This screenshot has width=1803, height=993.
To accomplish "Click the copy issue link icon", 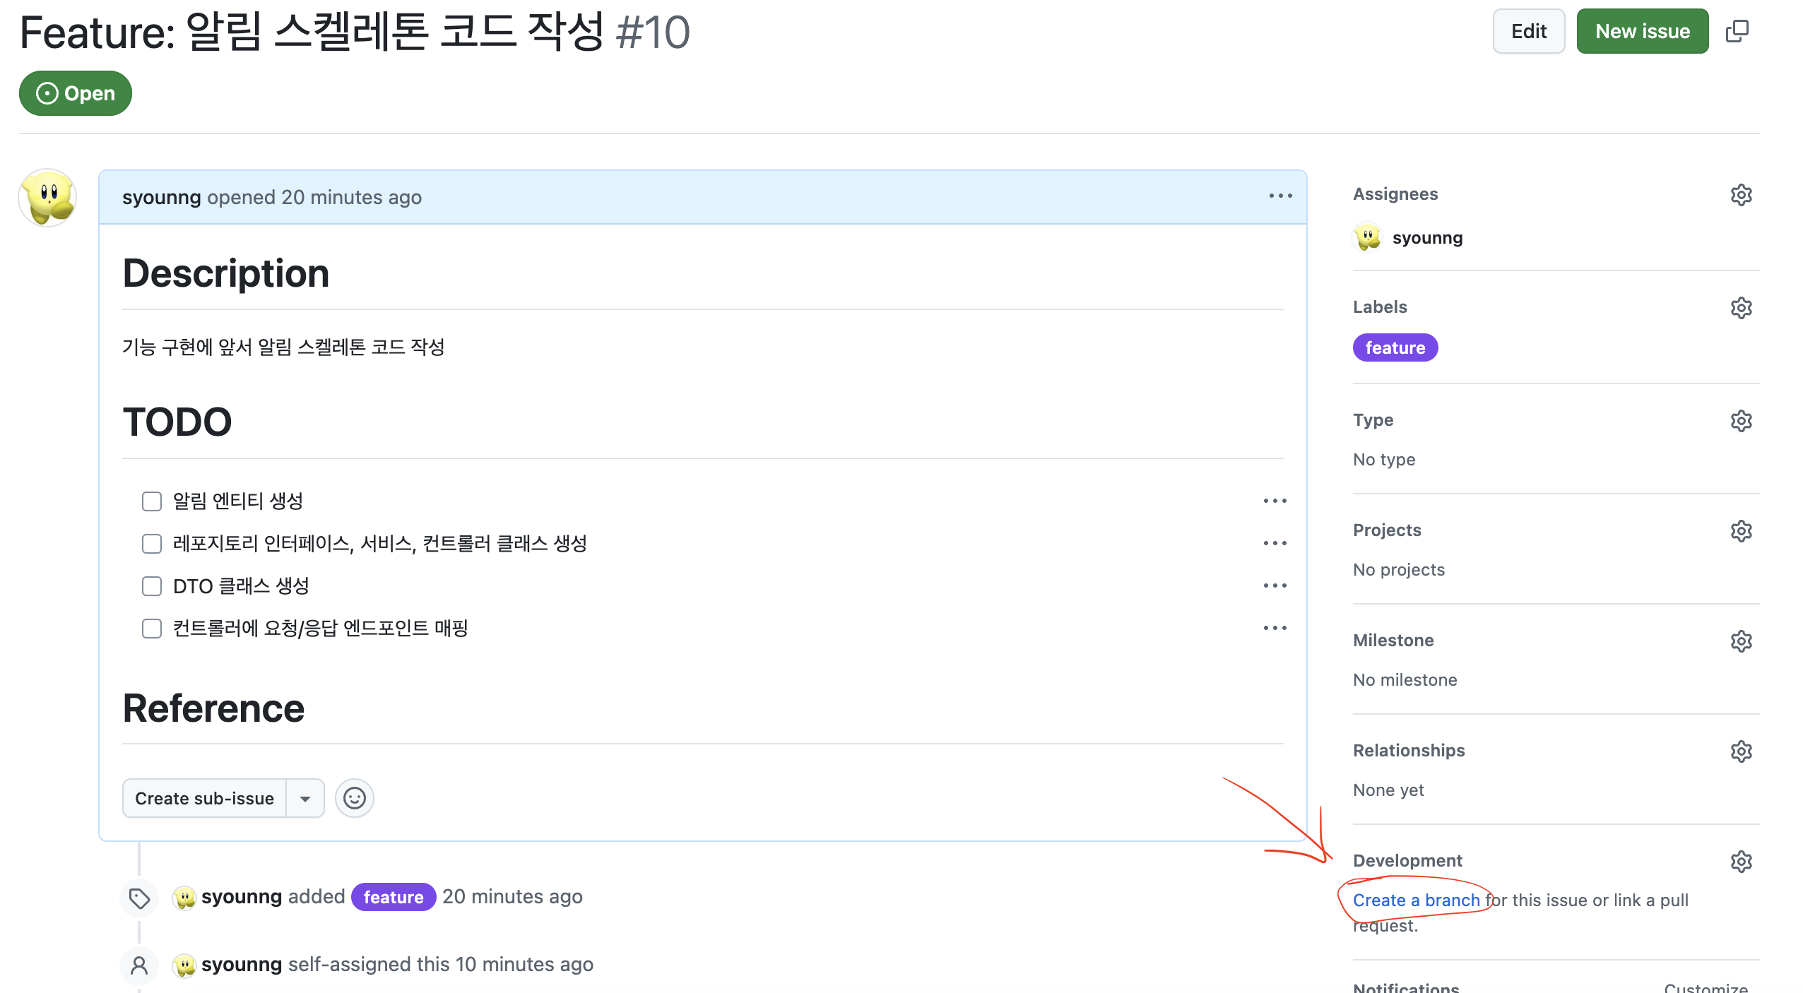I will (1737, 31).
